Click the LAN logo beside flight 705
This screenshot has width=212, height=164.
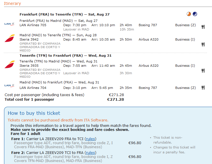click(x=9, y=24)
